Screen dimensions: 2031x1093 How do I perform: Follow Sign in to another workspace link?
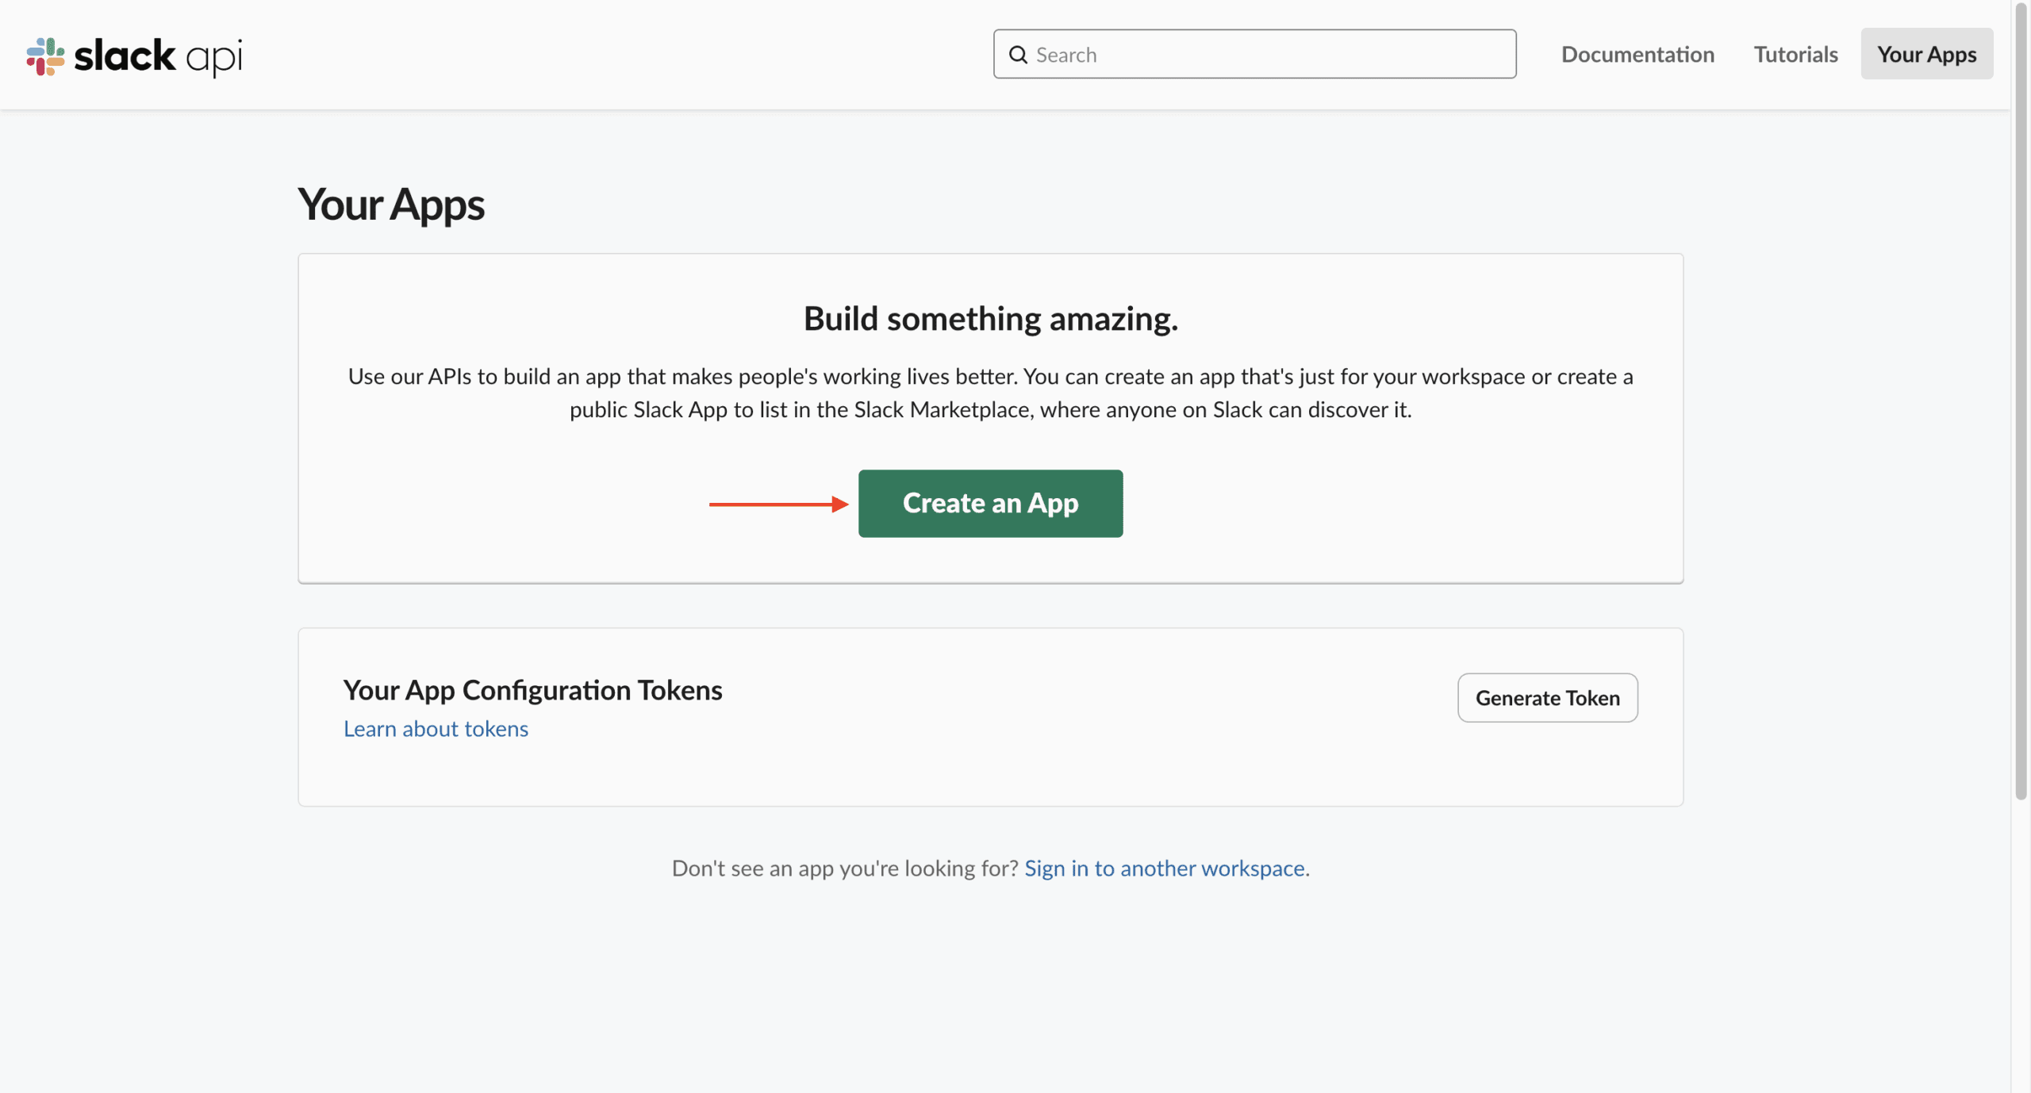[x=1164, y=868]
